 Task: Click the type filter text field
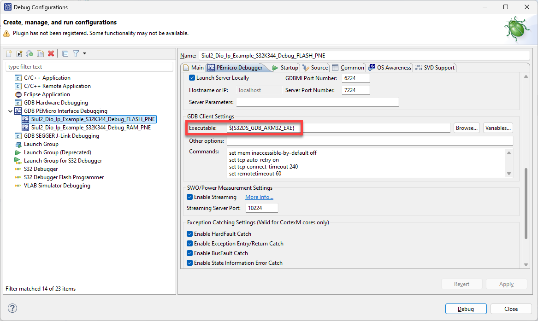coord(89,67)
